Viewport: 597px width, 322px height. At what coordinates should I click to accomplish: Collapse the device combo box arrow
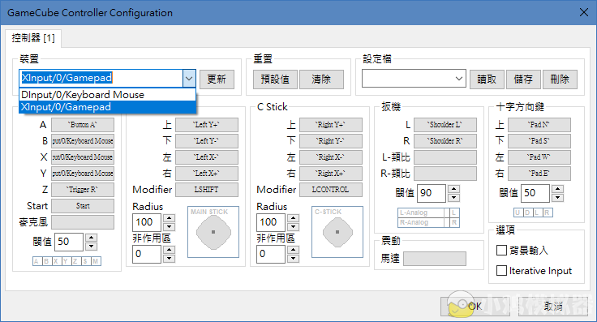[x=189, y=79]
